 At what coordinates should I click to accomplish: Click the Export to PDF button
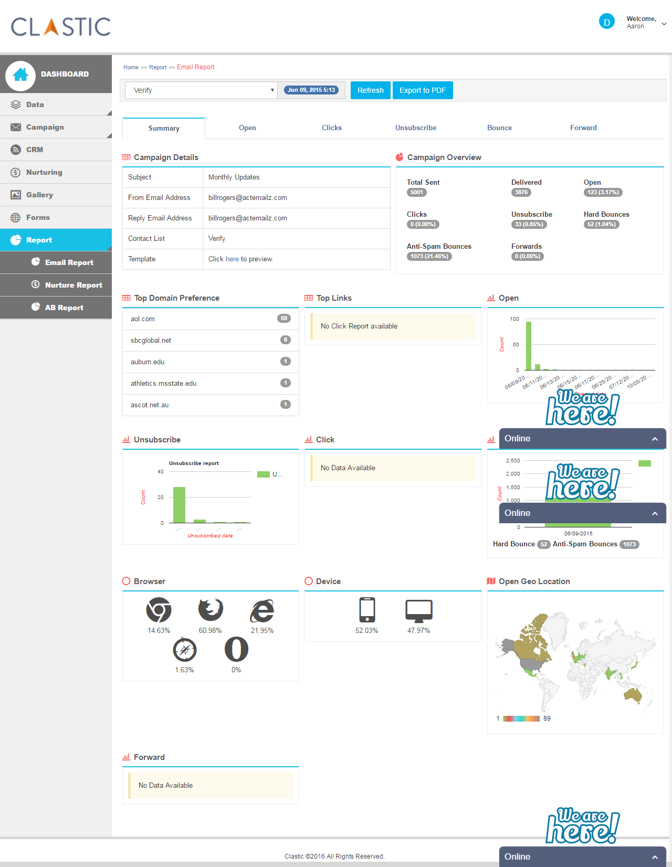422,90
